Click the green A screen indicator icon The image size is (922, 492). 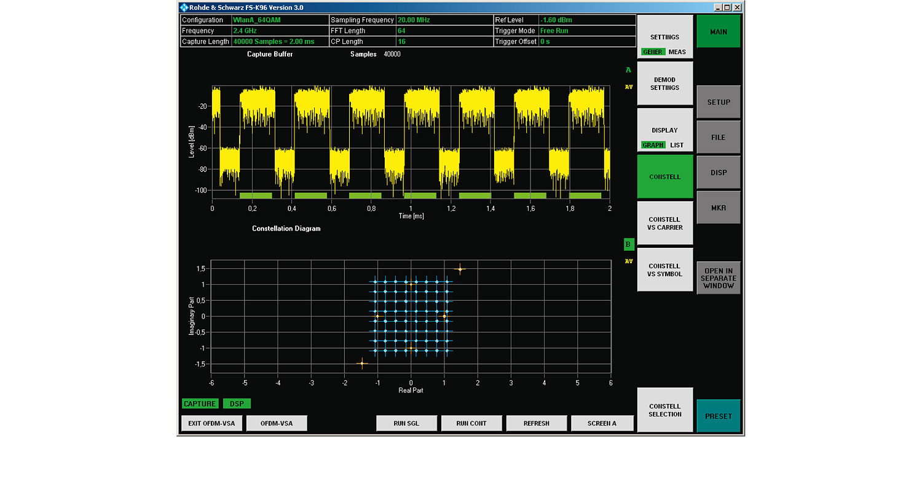(628, 70)
